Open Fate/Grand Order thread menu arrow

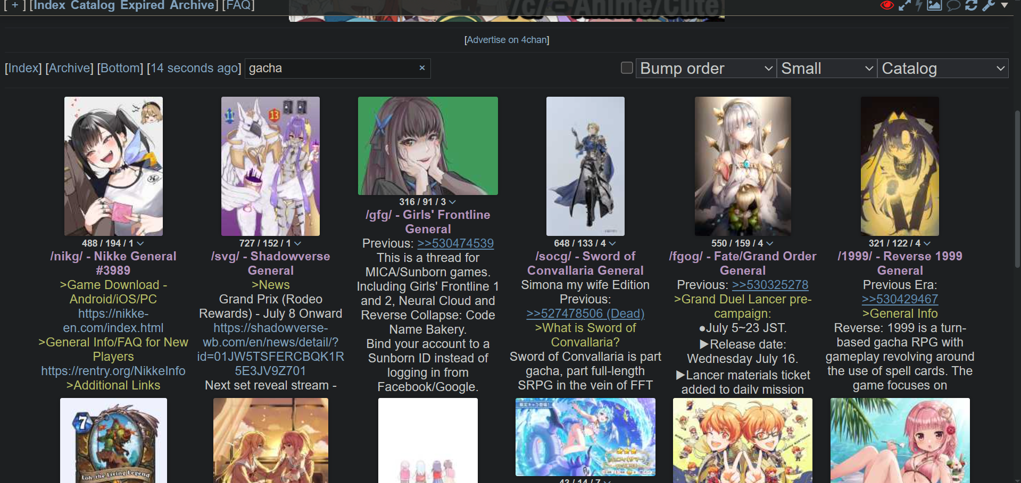click(769, 243)
